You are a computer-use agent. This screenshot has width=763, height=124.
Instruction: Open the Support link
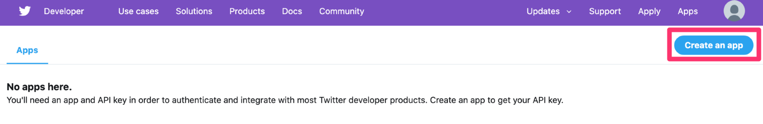point(605,11)
